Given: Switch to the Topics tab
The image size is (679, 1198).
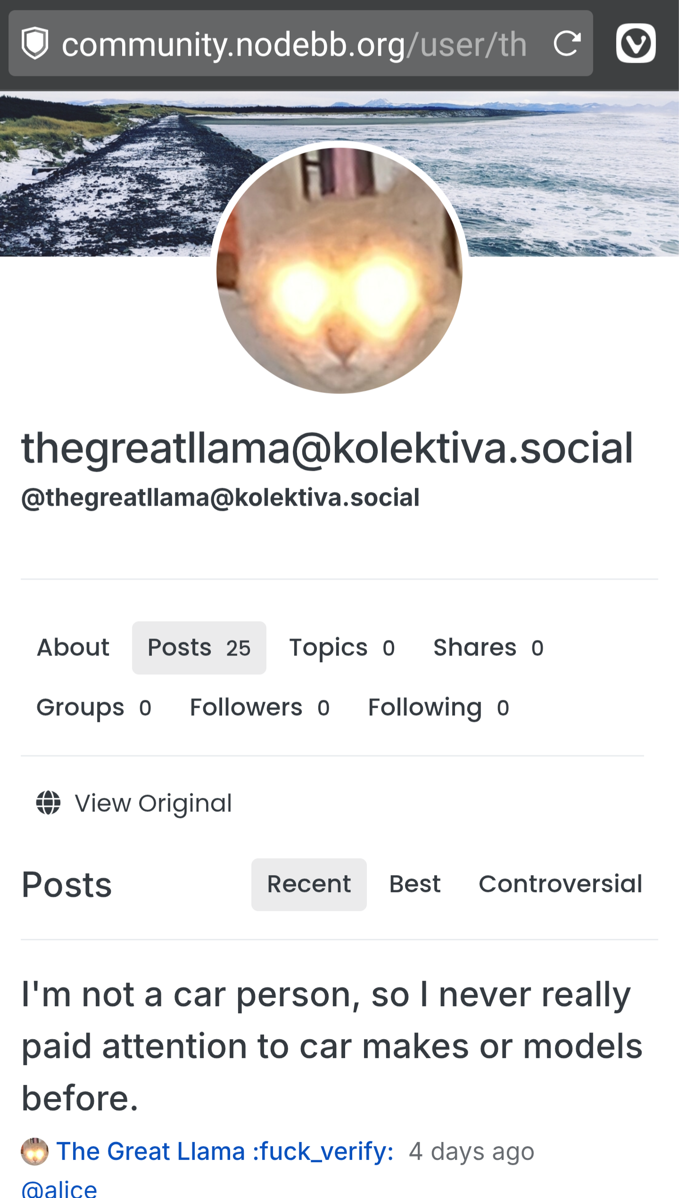Looking at the screenshot, I should [x=342, y=648].
